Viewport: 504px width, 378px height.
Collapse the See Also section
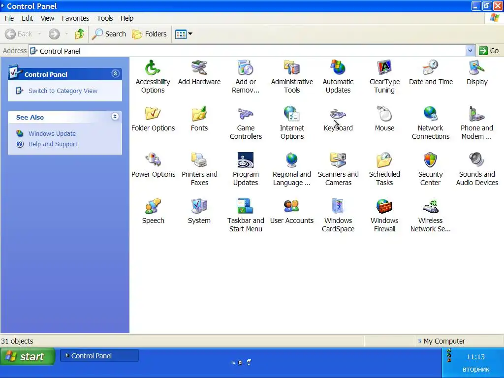[x=115, y=117]
